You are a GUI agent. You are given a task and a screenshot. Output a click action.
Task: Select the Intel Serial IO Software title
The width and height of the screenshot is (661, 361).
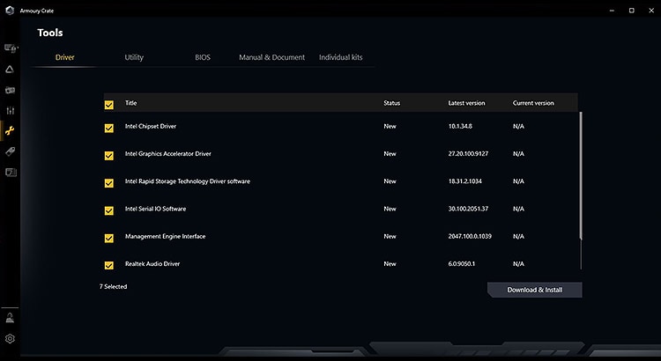tap(155, 209)
